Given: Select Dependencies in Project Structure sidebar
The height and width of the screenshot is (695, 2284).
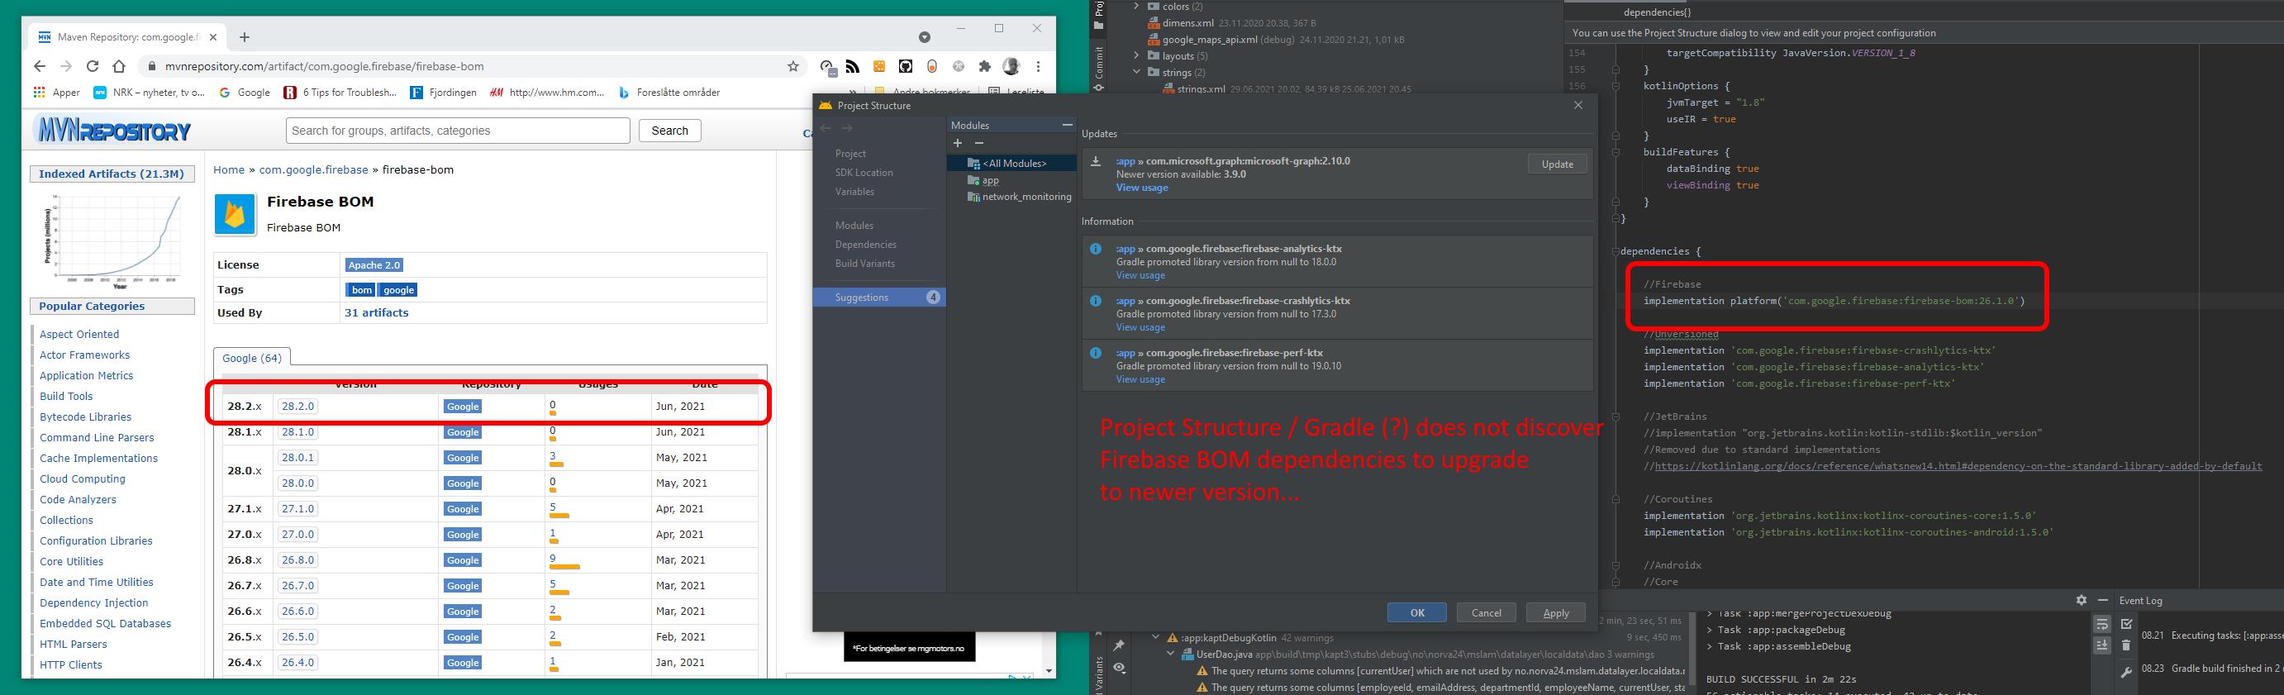Looking at the screenshot, I should tap(865, 245).
